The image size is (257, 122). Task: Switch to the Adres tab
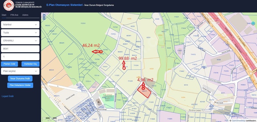tap(25, 15)
